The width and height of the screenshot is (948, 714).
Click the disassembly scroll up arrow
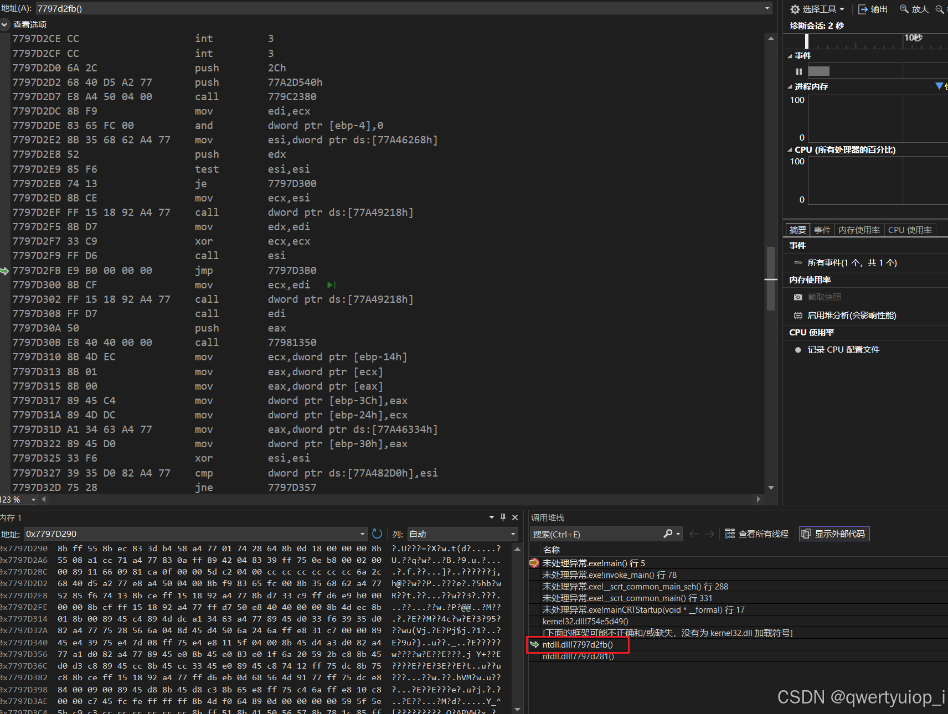pos(771,38)
